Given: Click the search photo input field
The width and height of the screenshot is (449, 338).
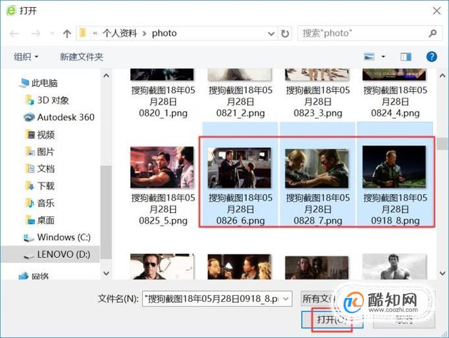Looking at the screenshot, I should [x=363, y=33].
